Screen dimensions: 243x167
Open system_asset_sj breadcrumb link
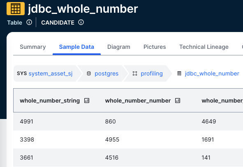51,73
